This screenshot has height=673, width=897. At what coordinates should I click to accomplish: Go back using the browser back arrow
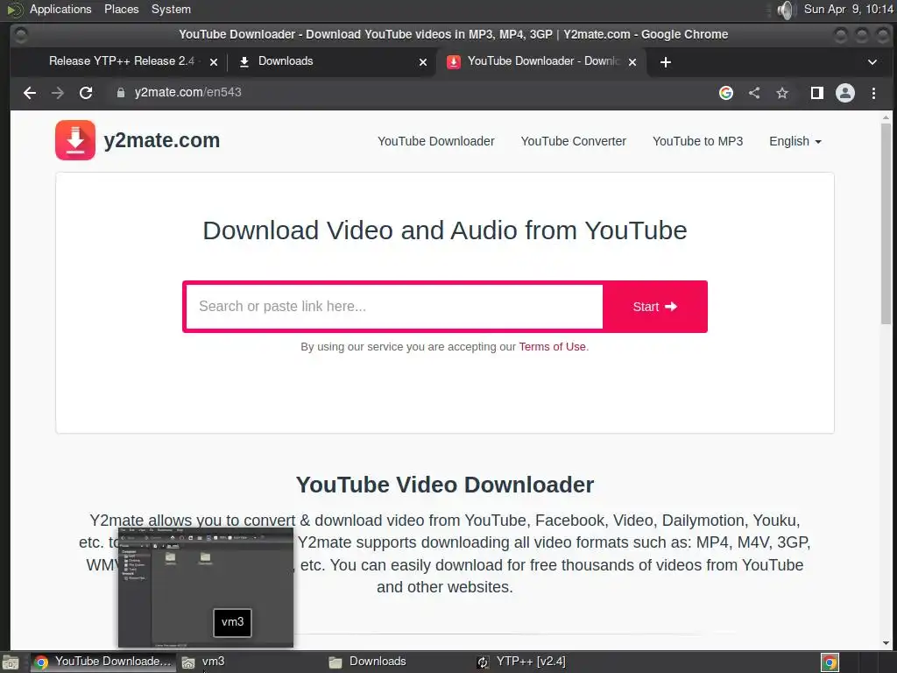(30, 93)
